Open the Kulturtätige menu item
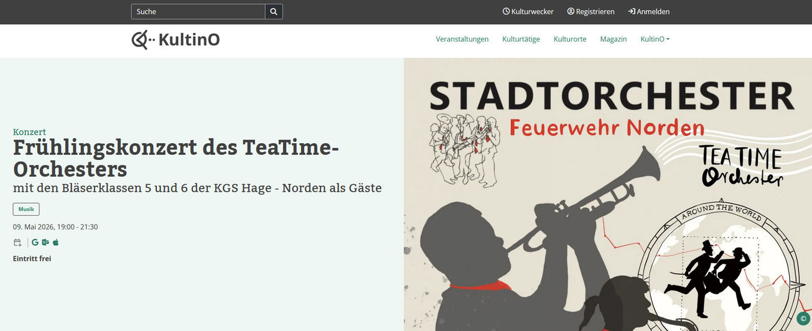The width and height of the screenshot is (812, 331). click(521, 39)
